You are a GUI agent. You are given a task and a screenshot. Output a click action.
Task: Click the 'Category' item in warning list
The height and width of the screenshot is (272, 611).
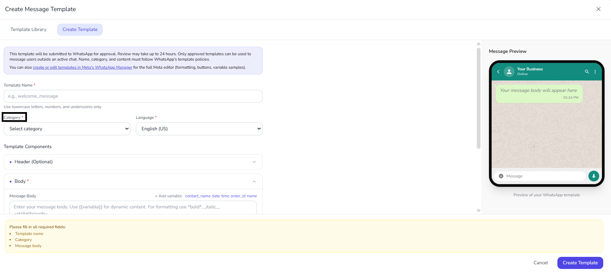pyautogui.click(x=24, y=240)
